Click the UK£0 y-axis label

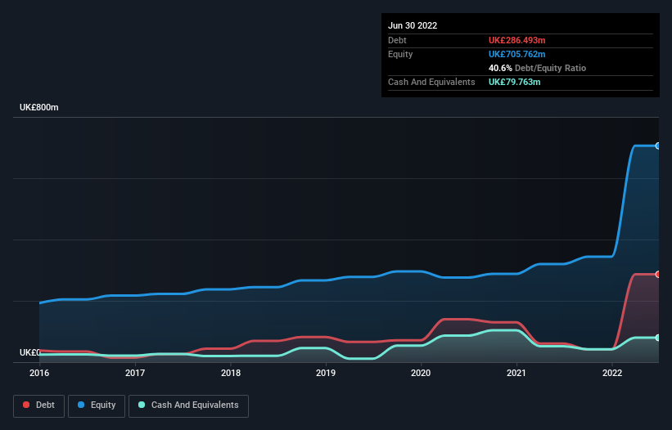click(x=29, y=352)
